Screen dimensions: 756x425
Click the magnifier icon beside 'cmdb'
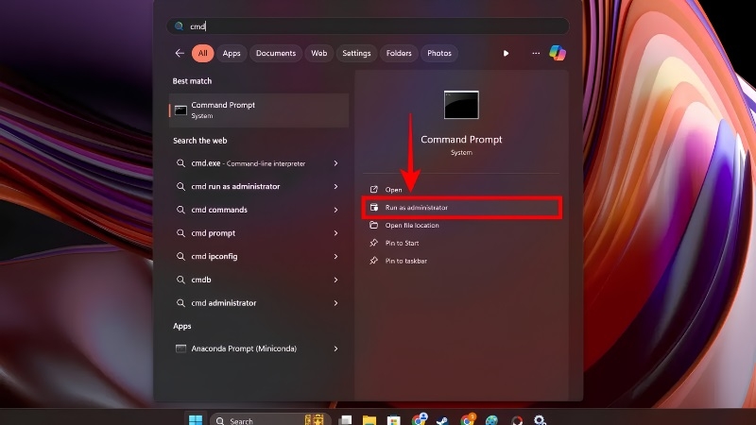[180, 280]
